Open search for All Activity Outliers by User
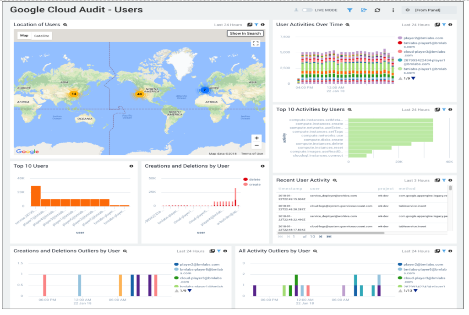Viewport: 469px width, 315px height. (x=315, y=251)
